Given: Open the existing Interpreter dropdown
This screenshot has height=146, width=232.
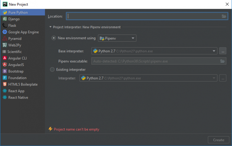Looking at the screenshot, I should coord(148,78).
